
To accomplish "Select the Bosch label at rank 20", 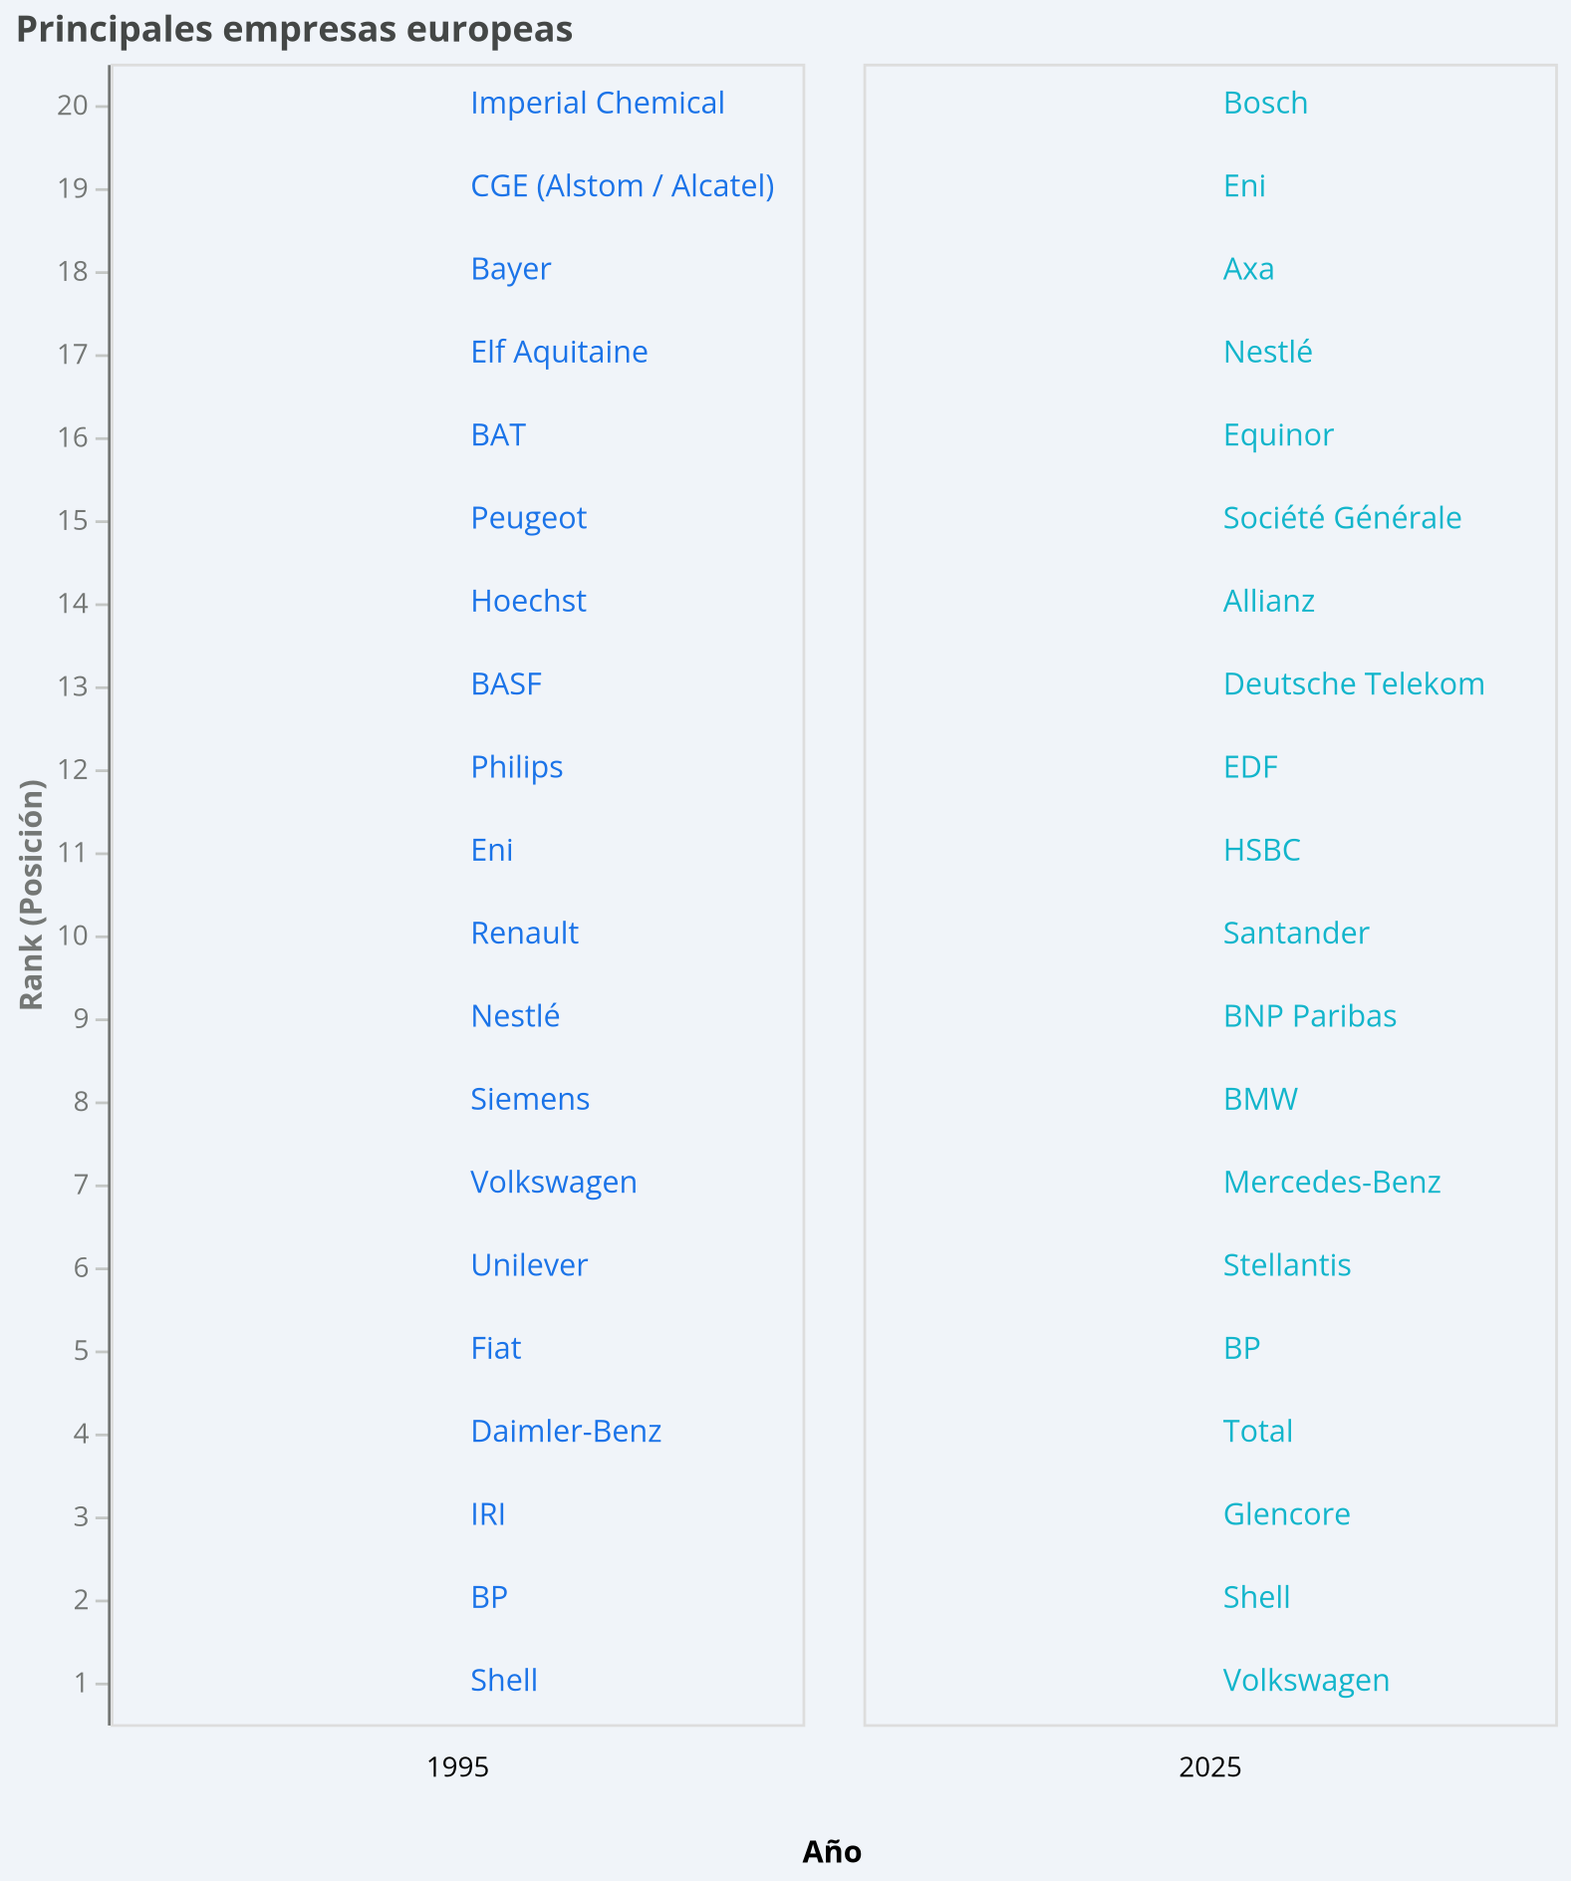I will pyautogui.click(x=1265, y=104).
